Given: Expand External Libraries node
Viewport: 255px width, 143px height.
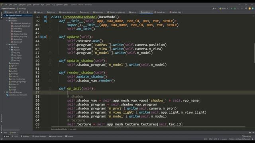Looking at the screenshot, I should pyautogui.click(x=4, y=92).
